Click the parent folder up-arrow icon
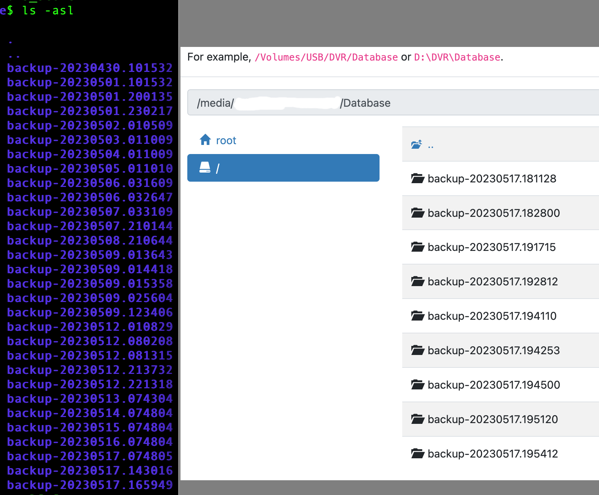The height and width of the screenshot is (495, 599). (x=416, y=145)
